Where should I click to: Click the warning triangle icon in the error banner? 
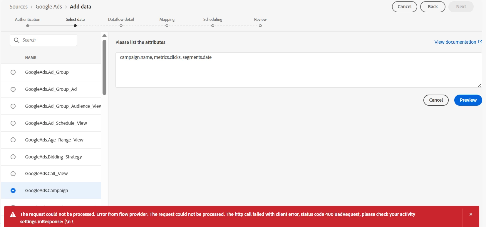(13, 215)
